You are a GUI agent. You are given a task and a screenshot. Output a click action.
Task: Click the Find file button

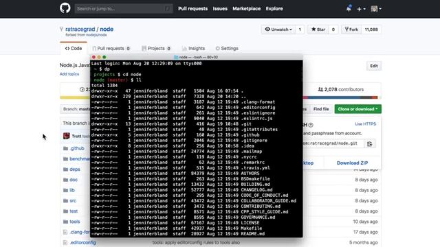pos(321,109)
